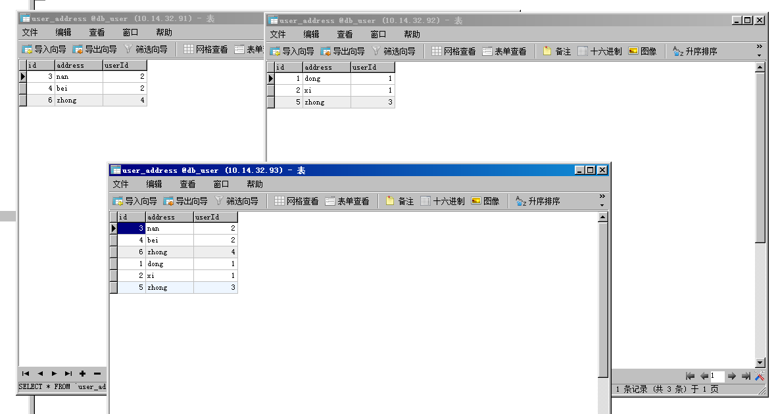Select the 'dong' cell in the 10.14.32.92 window
This screenshot has width=778, height=414.
coord(327,78)
